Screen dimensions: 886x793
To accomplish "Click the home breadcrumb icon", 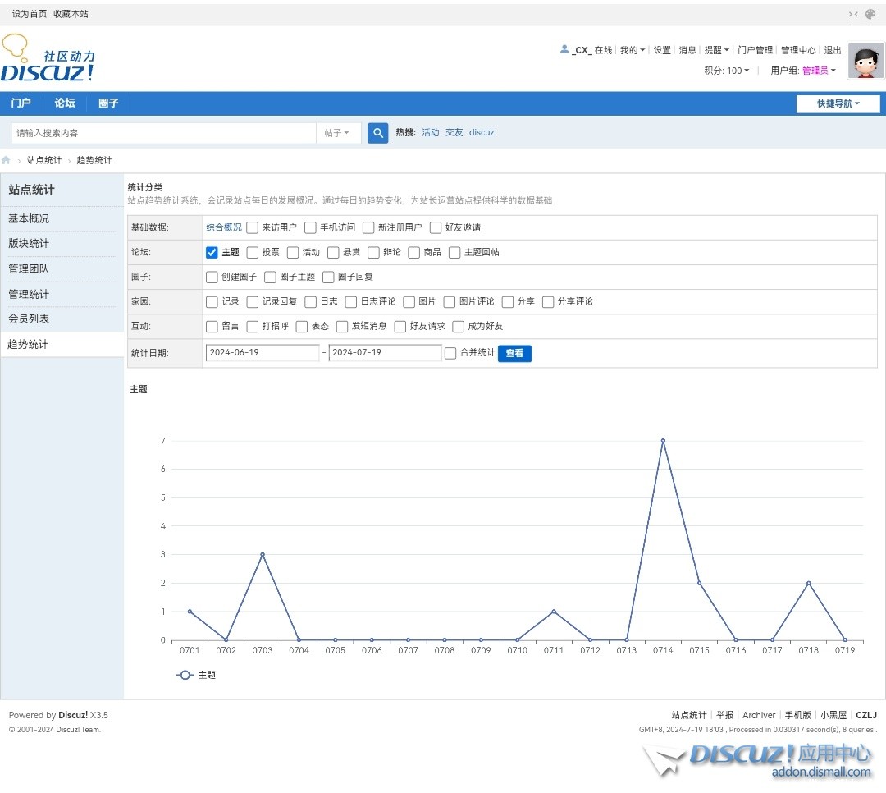I will 7,161.
